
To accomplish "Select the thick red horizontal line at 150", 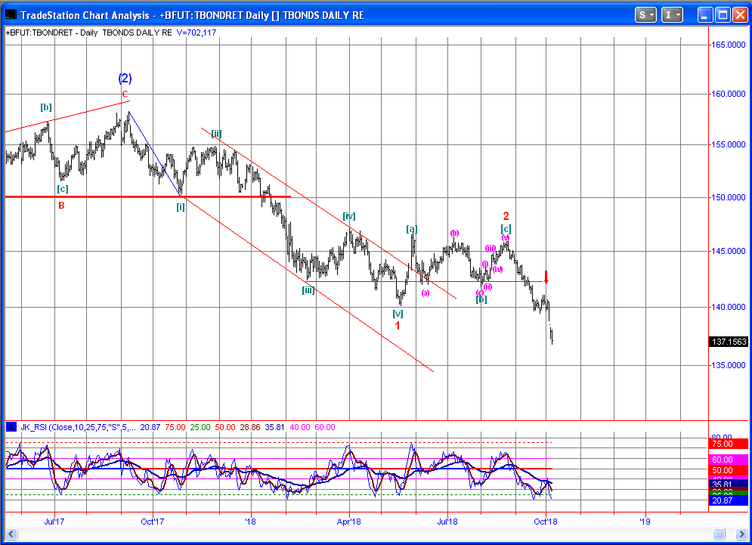I will [147, 197].
